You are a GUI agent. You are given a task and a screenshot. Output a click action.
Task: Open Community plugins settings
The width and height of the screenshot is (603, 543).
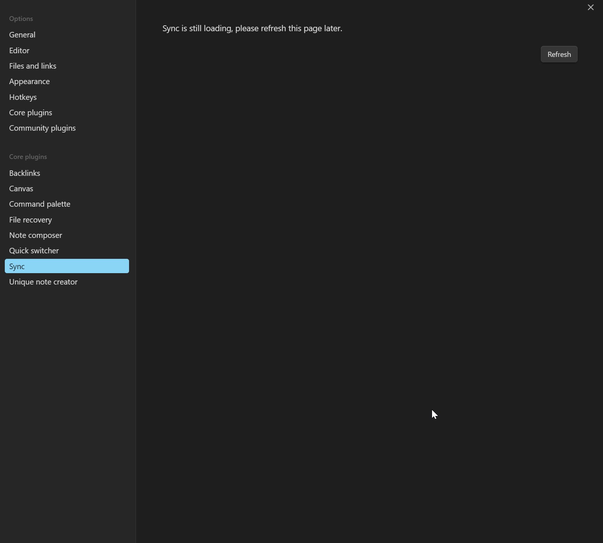click(x=42, y=128)
